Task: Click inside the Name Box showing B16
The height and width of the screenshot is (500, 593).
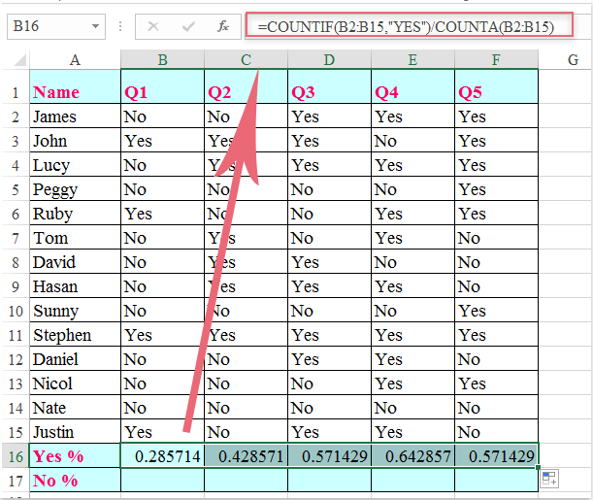Action: tap(44, 27)
